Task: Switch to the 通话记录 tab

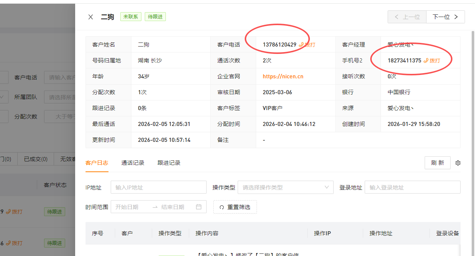Action: (133, 163)
